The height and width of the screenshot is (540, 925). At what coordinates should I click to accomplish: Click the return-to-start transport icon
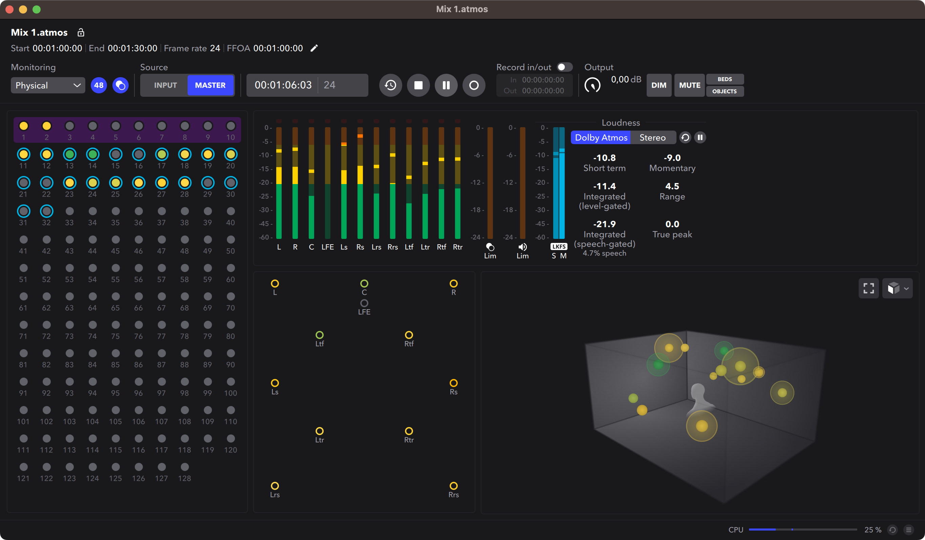coord(391,85)
